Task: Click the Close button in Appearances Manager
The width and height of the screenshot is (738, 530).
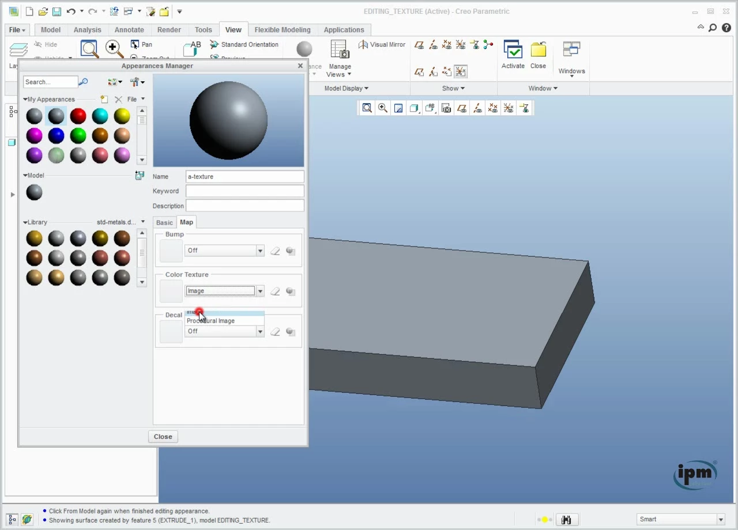Action: [x=163, y=437]
